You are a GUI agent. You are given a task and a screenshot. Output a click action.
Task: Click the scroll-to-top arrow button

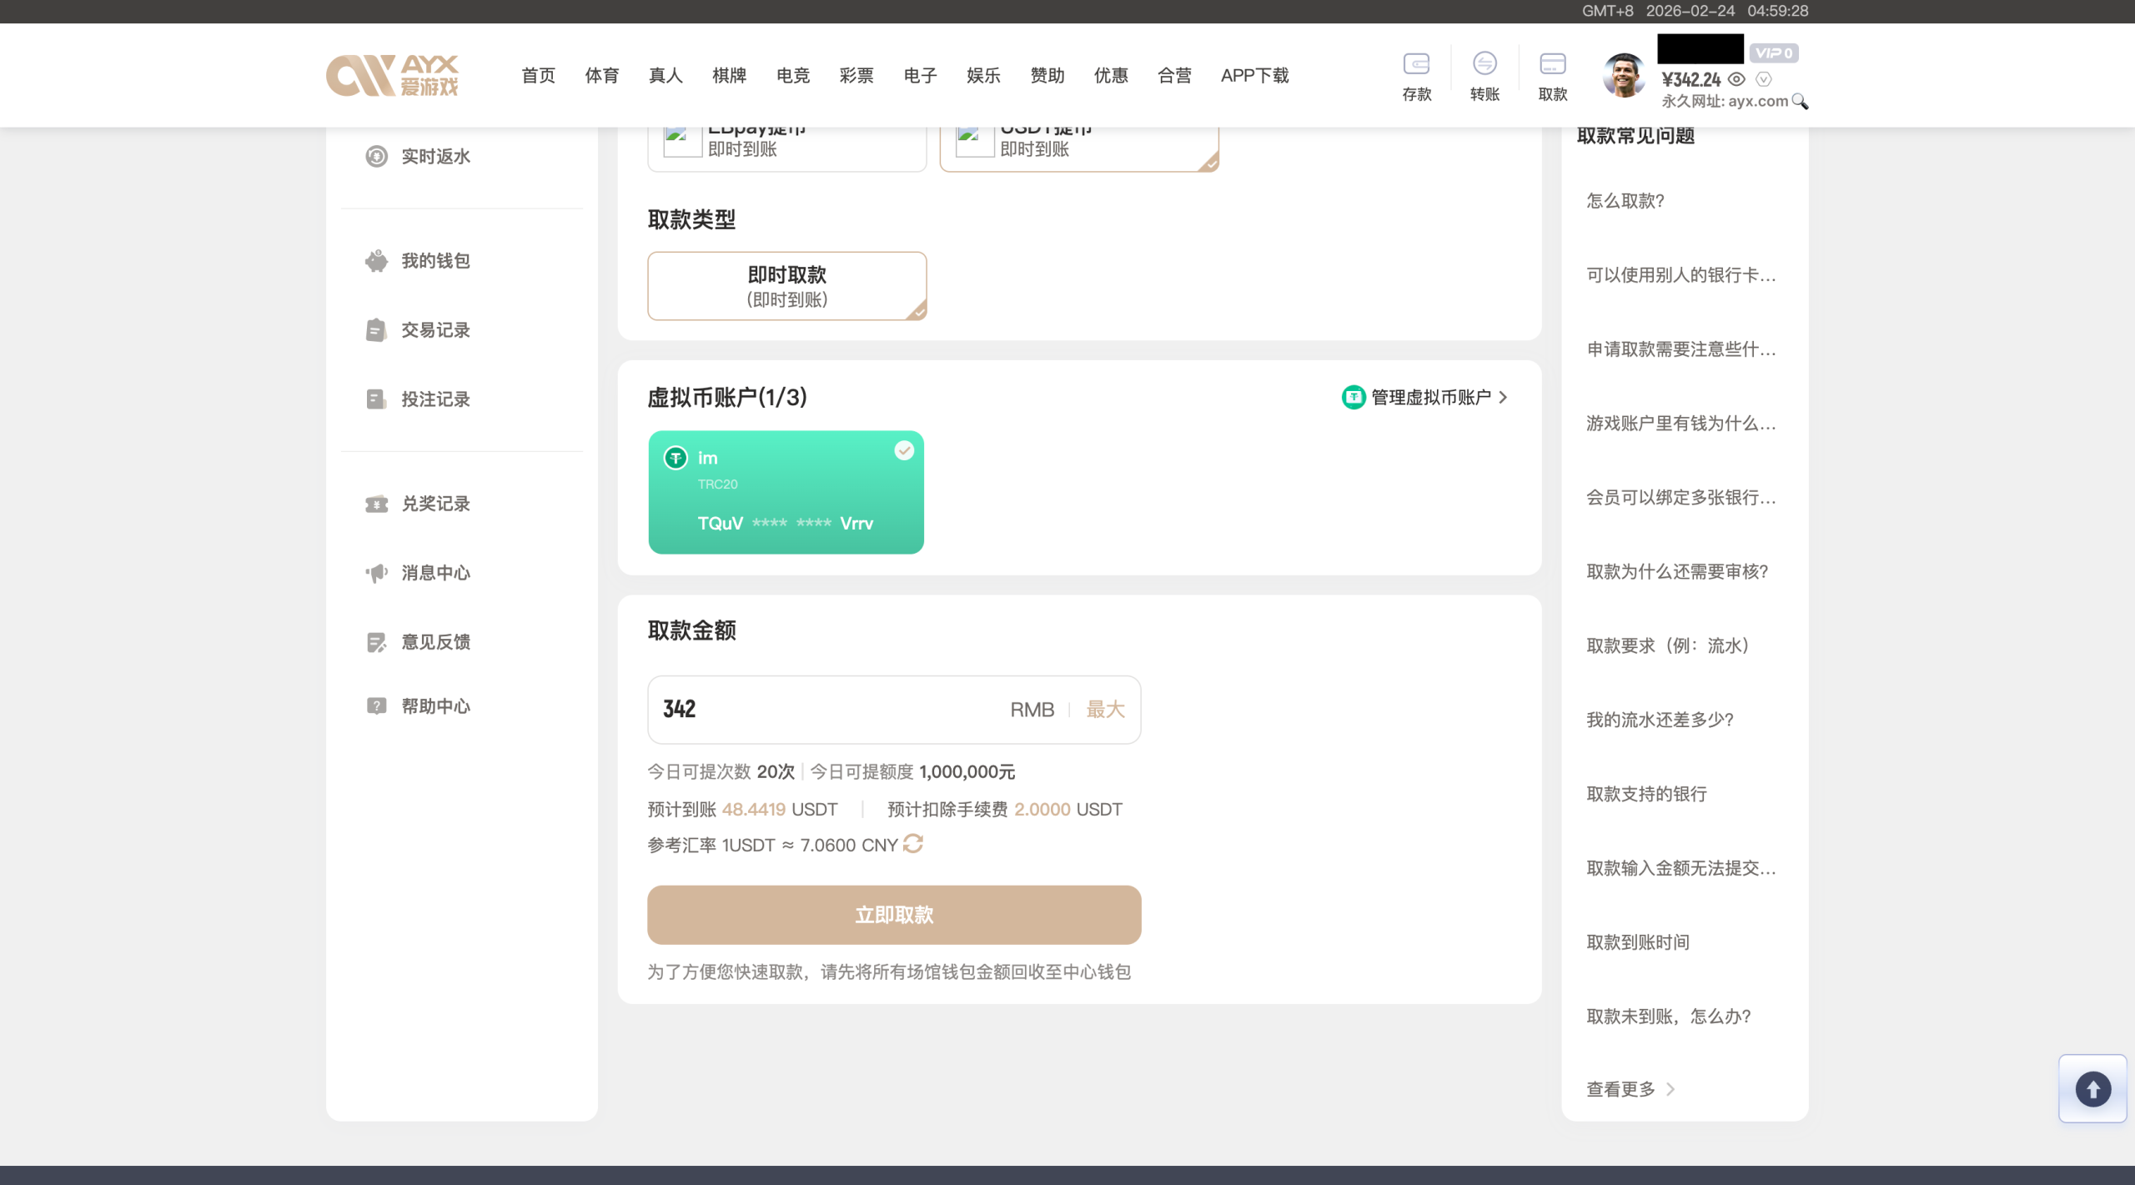(2092, 1089)
